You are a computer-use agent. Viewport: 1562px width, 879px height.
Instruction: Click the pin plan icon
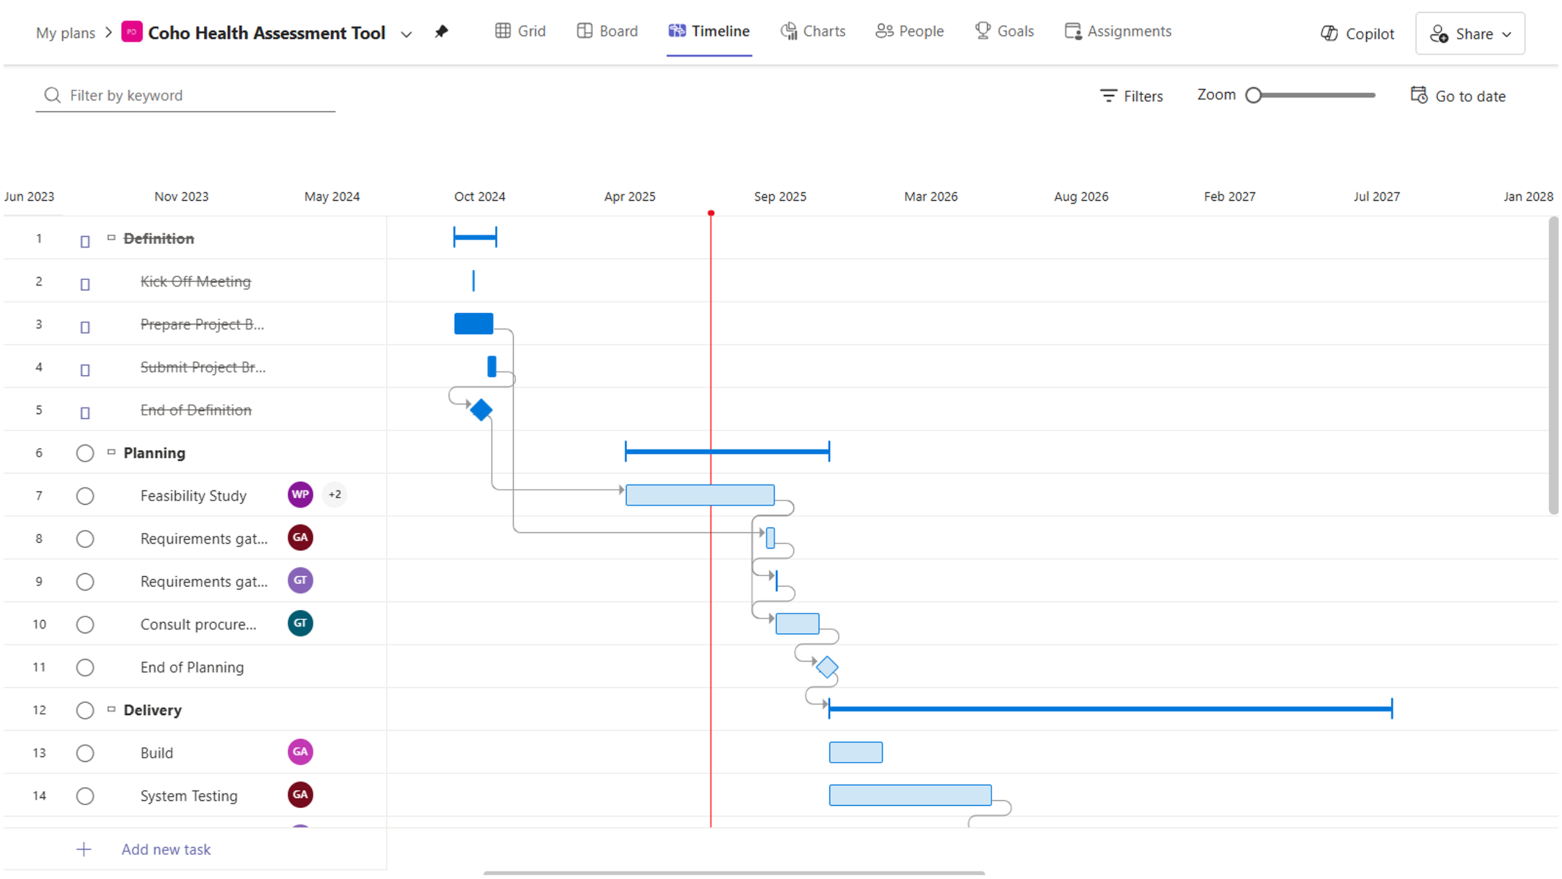(x=441, y=32)
